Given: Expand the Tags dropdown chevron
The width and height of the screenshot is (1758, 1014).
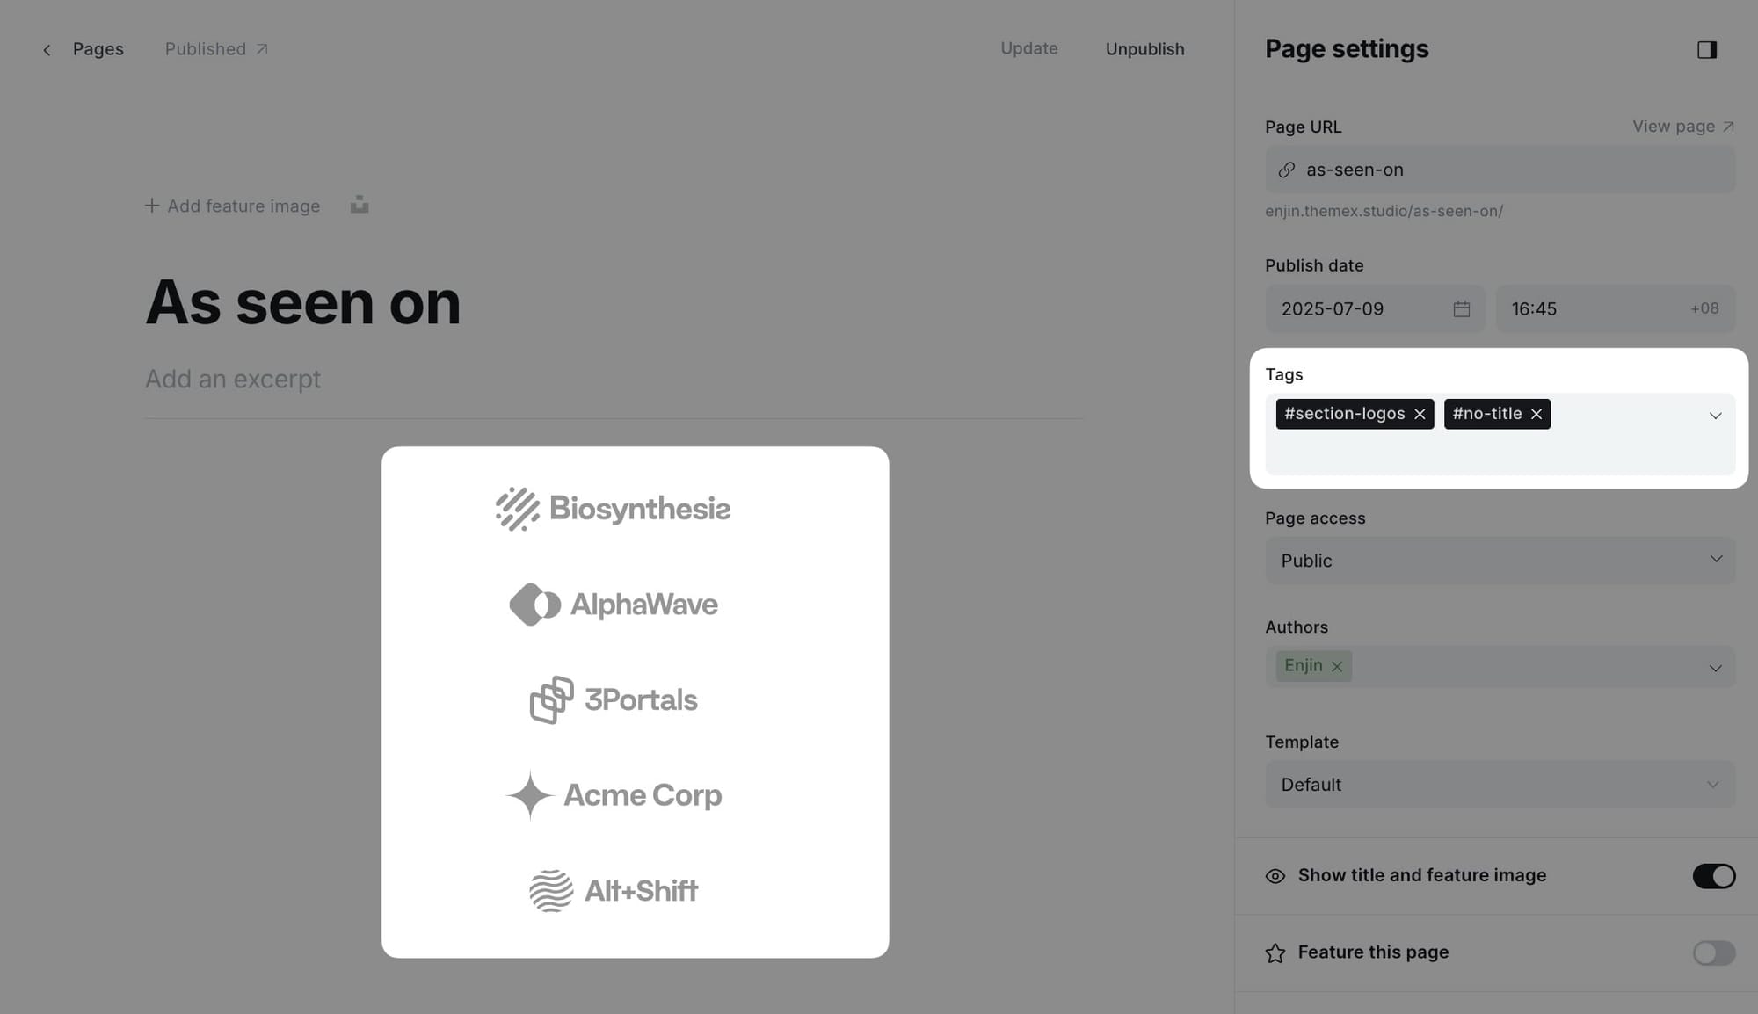Looking at the screenshot, I should coord(1715,415).
